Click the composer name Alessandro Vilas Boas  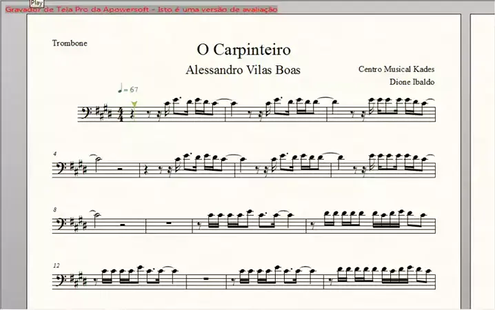[243, 70]
